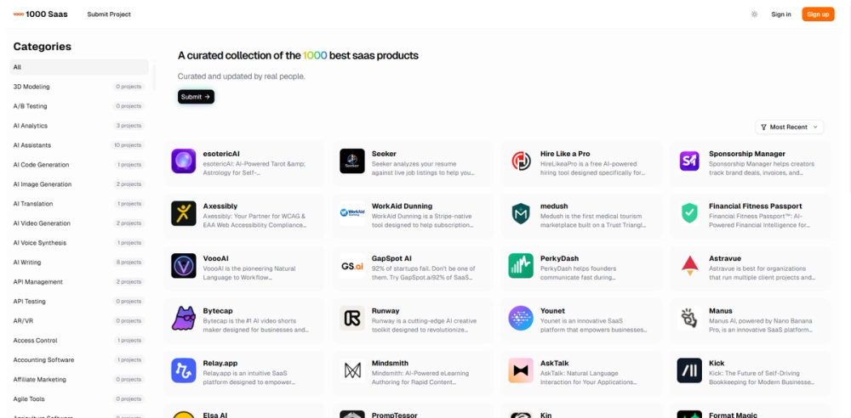
Task: Click the categories sidebar scrollbar
Action: [x=154, y=76]
